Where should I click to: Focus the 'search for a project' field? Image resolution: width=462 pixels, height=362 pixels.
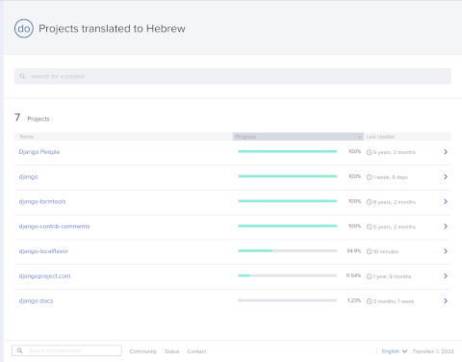233,76
